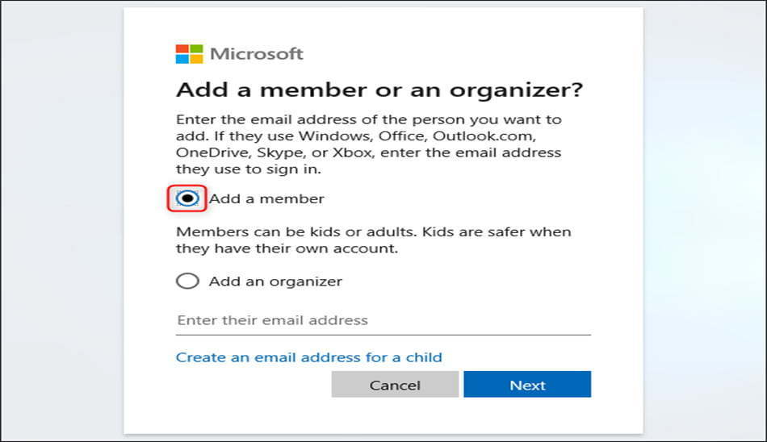Focus the "Enter their email address" field
Screen dimensions: 767x442
point(383,320)
